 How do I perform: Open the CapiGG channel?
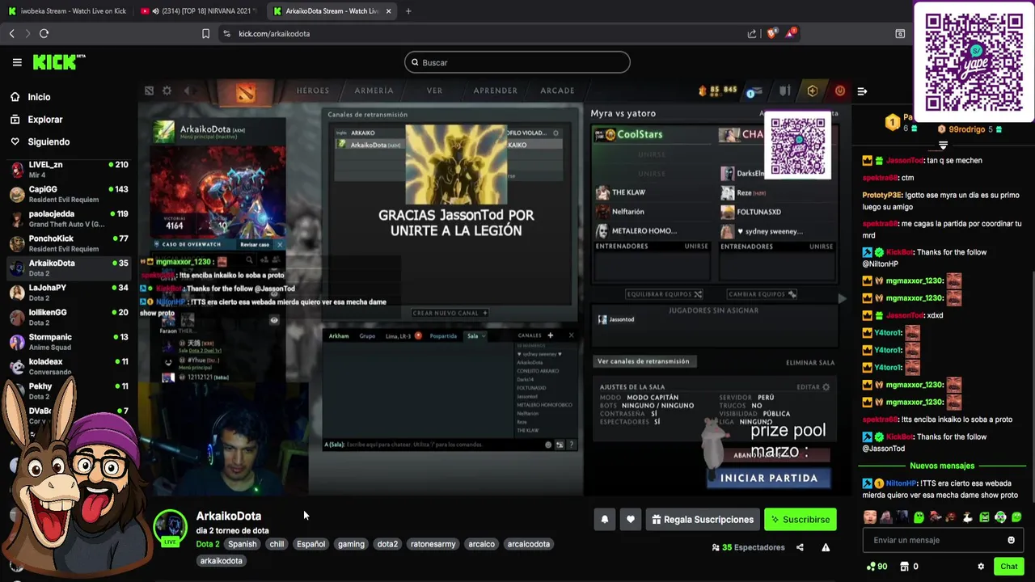pos(69,194)
